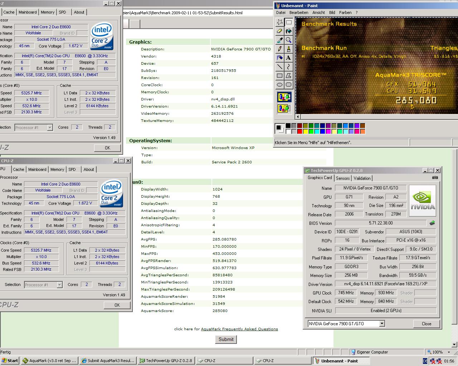Screen dimensions: 458x366
Task: Click the browser address bar showing SubmitResults.html
Action: coord(198,13)
